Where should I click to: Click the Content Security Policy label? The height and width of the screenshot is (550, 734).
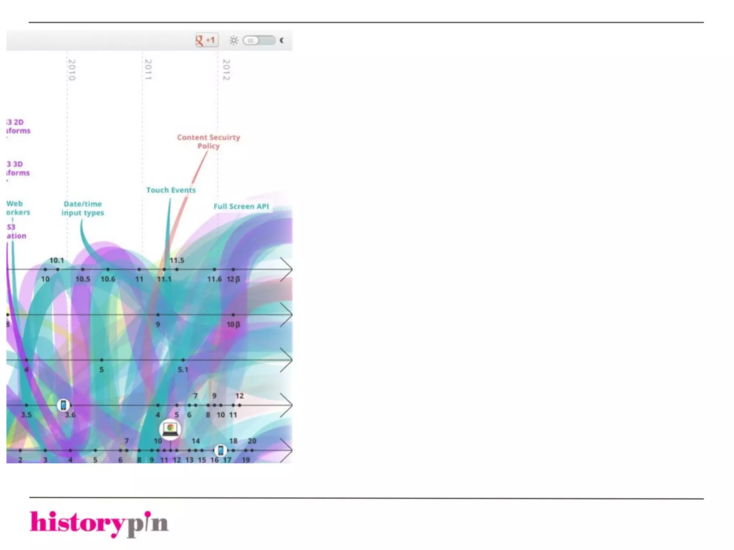(209, 141)
